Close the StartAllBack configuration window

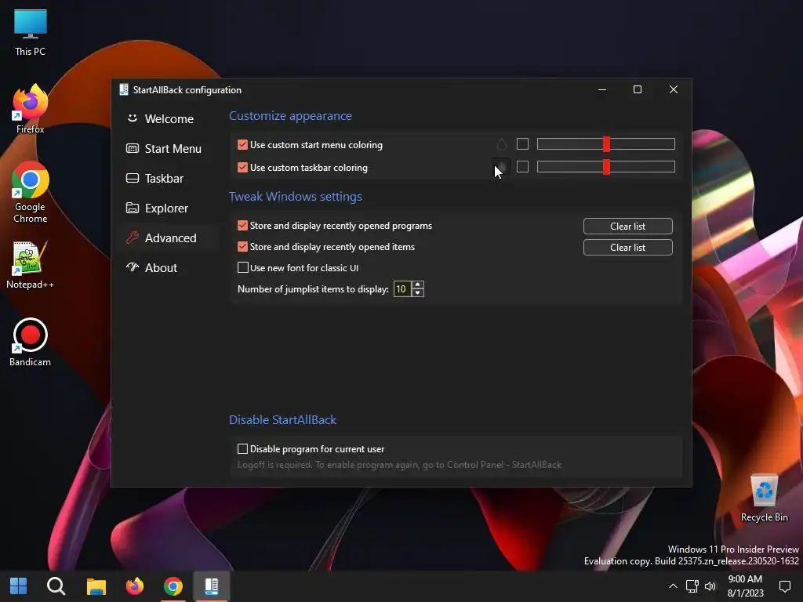point(674,89)
